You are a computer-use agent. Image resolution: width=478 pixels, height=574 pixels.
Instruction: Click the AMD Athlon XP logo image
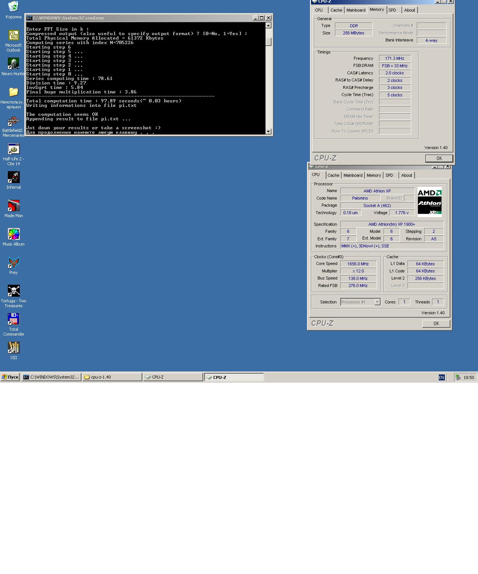point(429,202)
